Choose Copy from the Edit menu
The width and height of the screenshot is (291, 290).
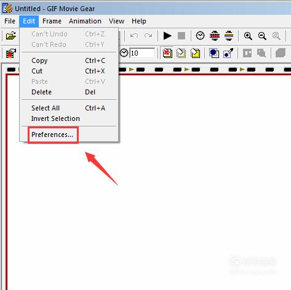click(69, 60)
